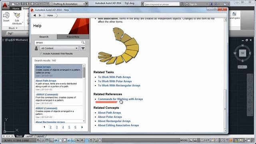Toggle Snap Mode in status bar

click(43, 140)
